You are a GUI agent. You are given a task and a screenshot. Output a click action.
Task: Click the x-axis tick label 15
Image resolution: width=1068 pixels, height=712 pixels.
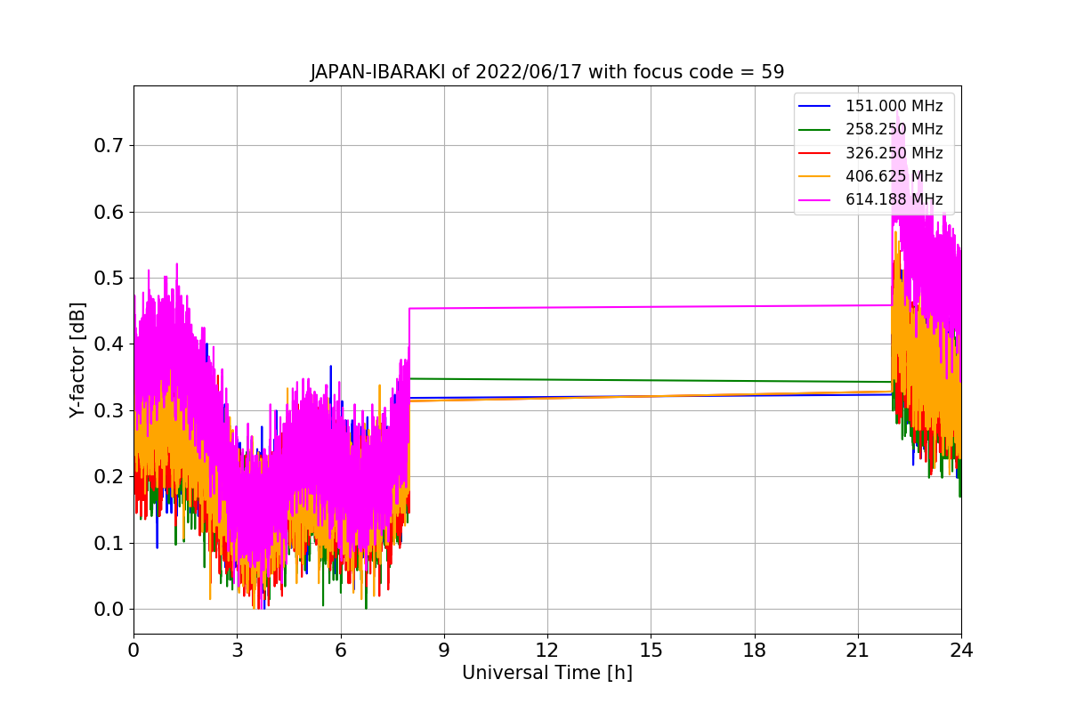pos(651,650)
